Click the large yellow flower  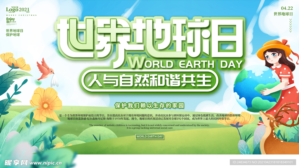pos(46,104)
